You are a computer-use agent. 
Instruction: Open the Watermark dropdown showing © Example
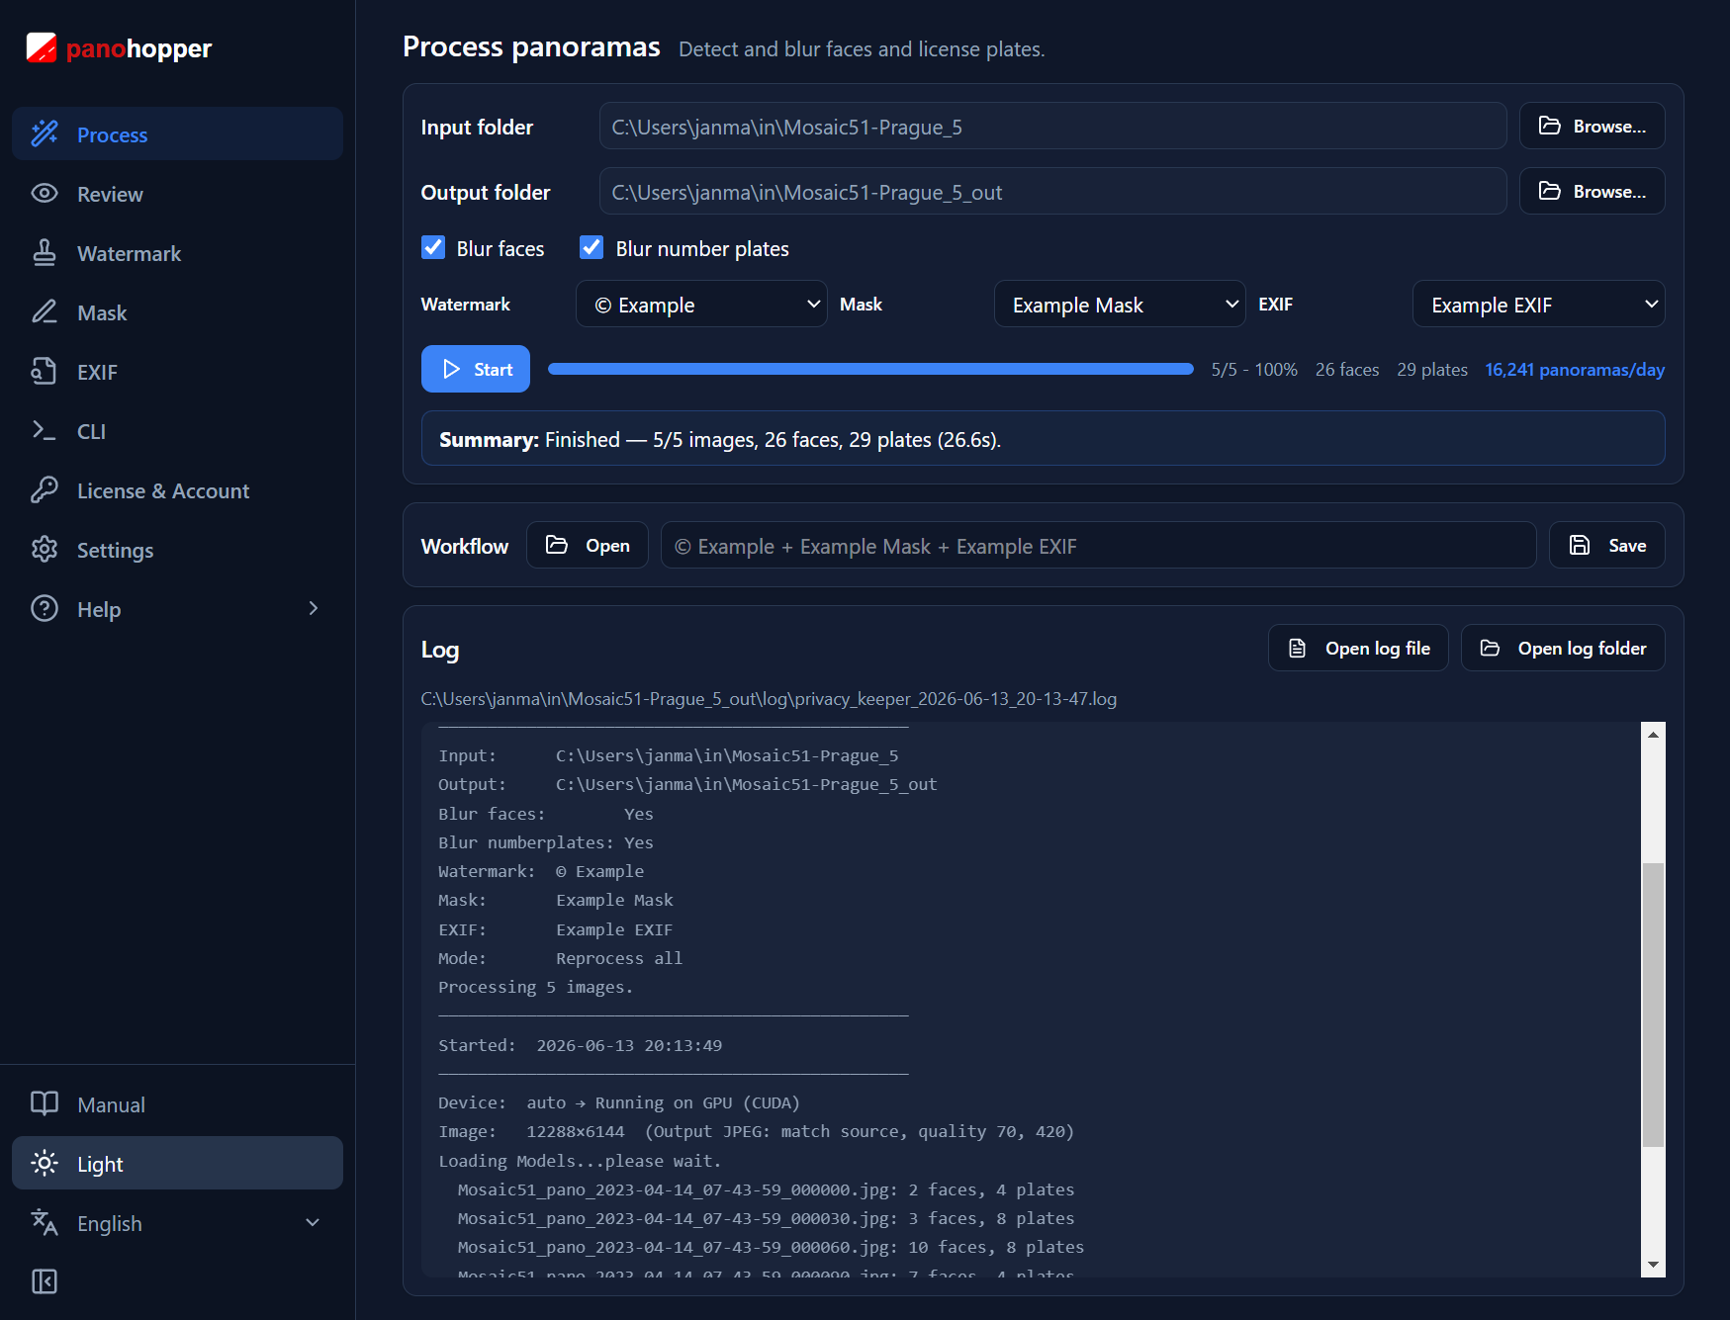click(x=701, y=304)
